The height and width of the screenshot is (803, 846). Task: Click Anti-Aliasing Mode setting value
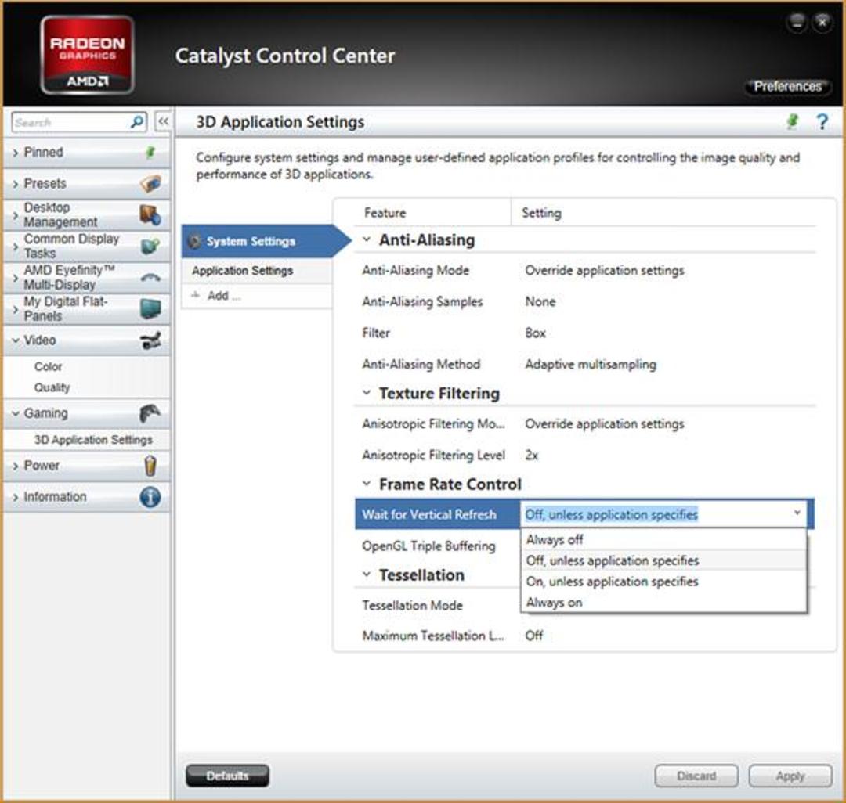[604, 271]
